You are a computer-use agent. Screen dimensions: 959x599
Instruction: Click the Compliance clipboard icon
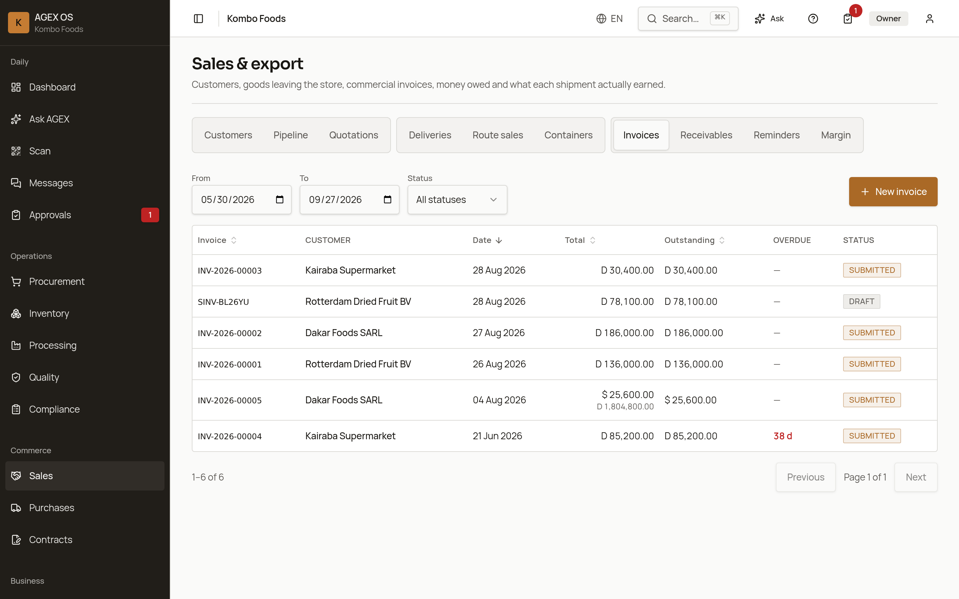pyautogui.click(x=16, y=409)
